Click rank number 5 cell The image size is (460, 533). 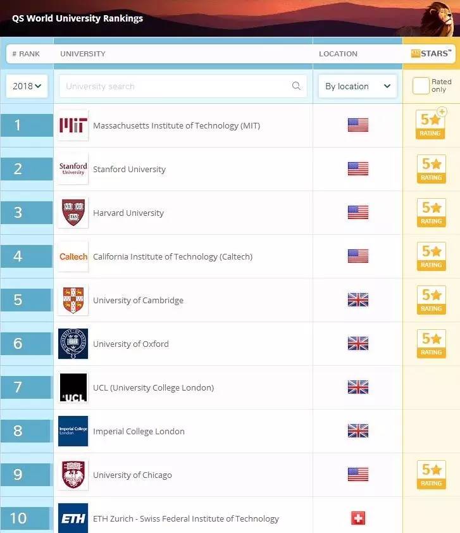click(x=26, y=300)
